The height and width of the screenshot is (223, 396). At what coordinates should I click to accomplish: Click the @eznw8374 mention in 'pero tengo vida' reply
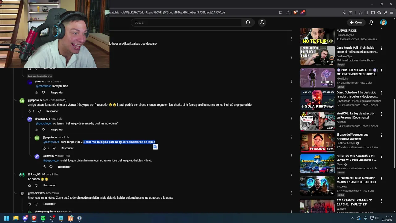click(x=51, y=142)
